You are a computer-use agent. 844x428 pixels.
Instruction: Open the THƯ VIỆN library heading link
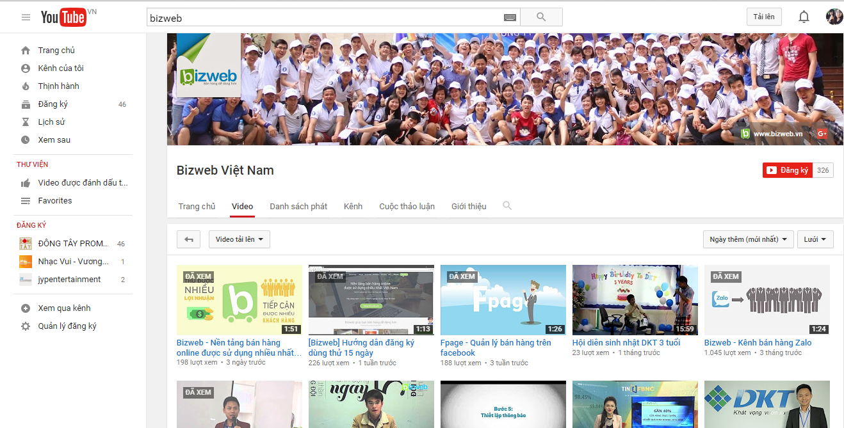(x=33, y=165)
